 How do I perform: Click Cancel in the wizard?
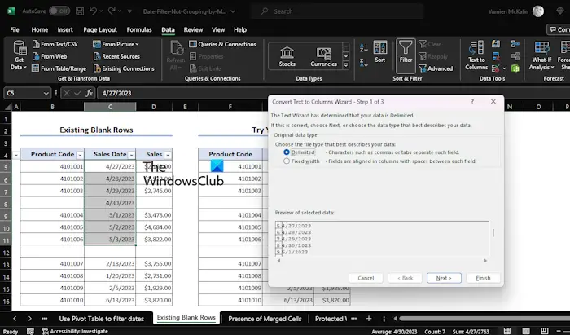366,278
